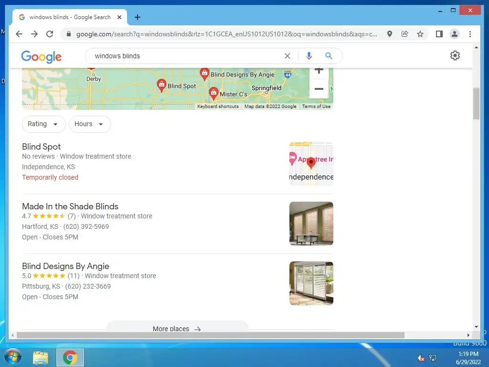
Task: Click the vertical scrollbar thumb
Action: (476, 104)
